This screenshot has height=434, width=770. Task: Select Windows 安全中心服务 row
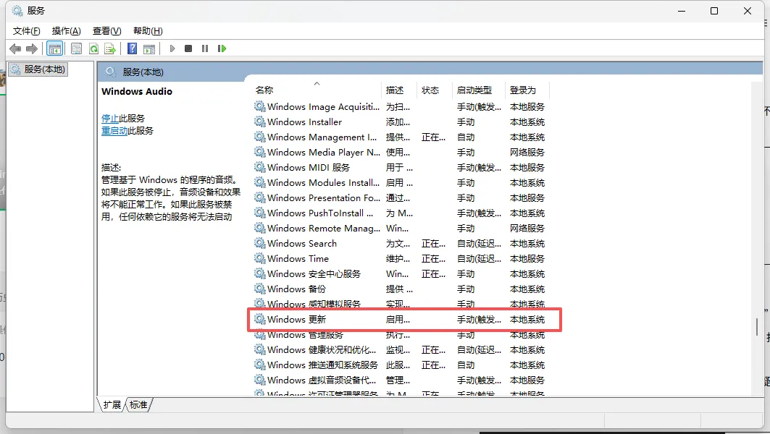coord(400,274)
